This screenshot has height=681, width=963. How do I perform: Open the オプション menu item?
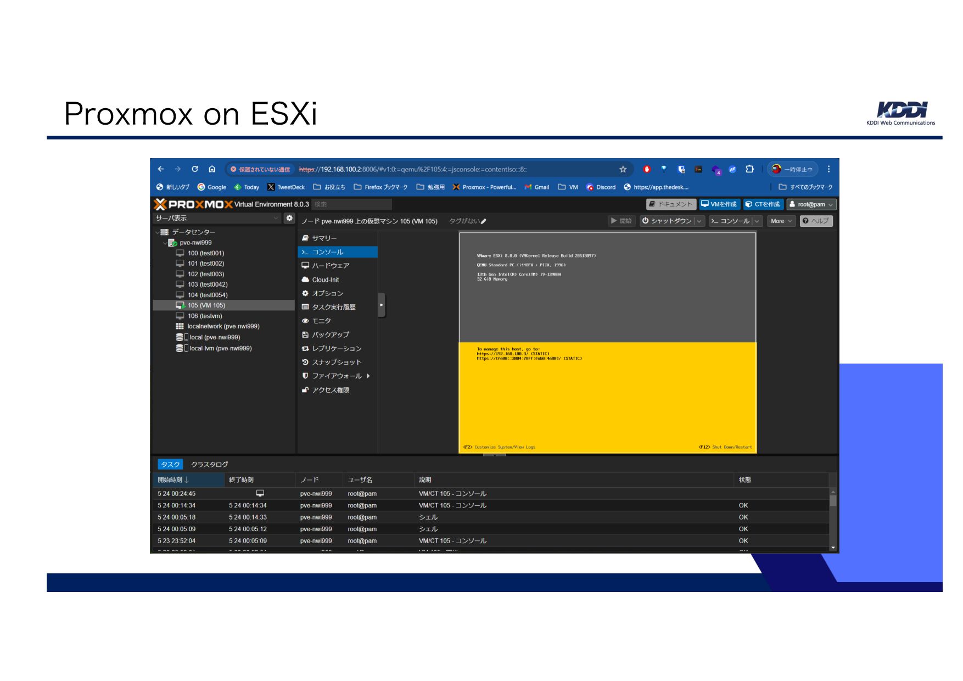[337, 293]
